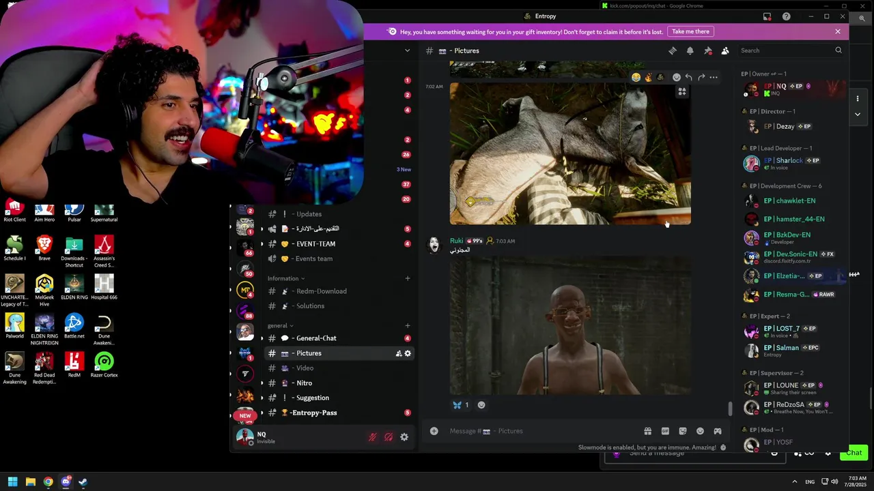Expand EVENT-TEAM channel threads arrow
The width and height of the screenshot is (874, 491).
tap(262, 243)
